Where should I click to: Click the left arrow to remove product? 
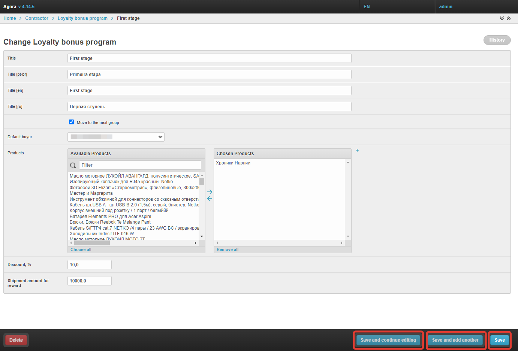tap(210, 199)
